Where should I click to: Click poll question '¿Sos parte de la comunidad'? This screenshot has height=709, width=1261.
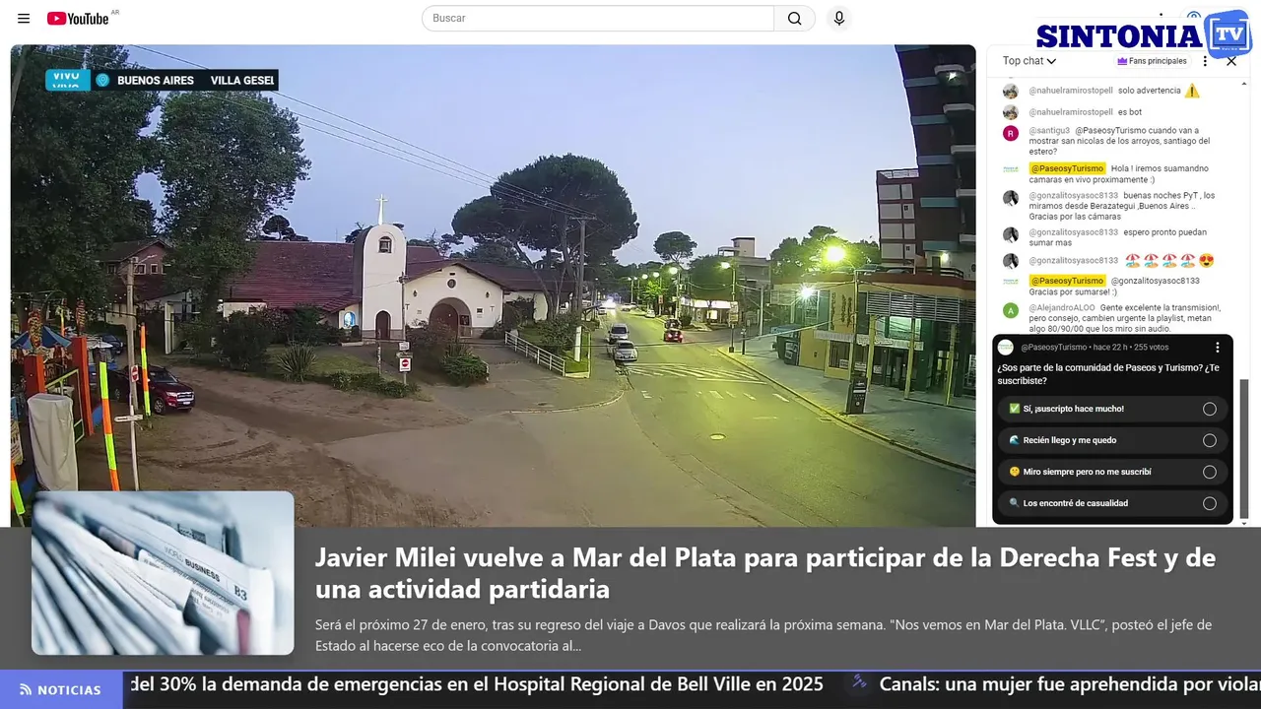(x=1108, y=374)
